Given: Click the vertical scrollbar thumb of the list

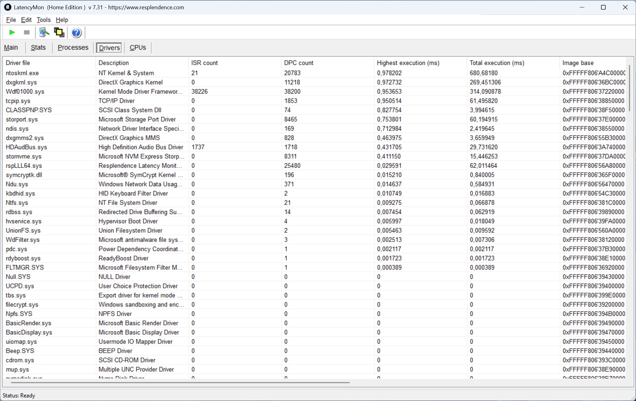Looking at the screenshot, I should tap(630, 88).
